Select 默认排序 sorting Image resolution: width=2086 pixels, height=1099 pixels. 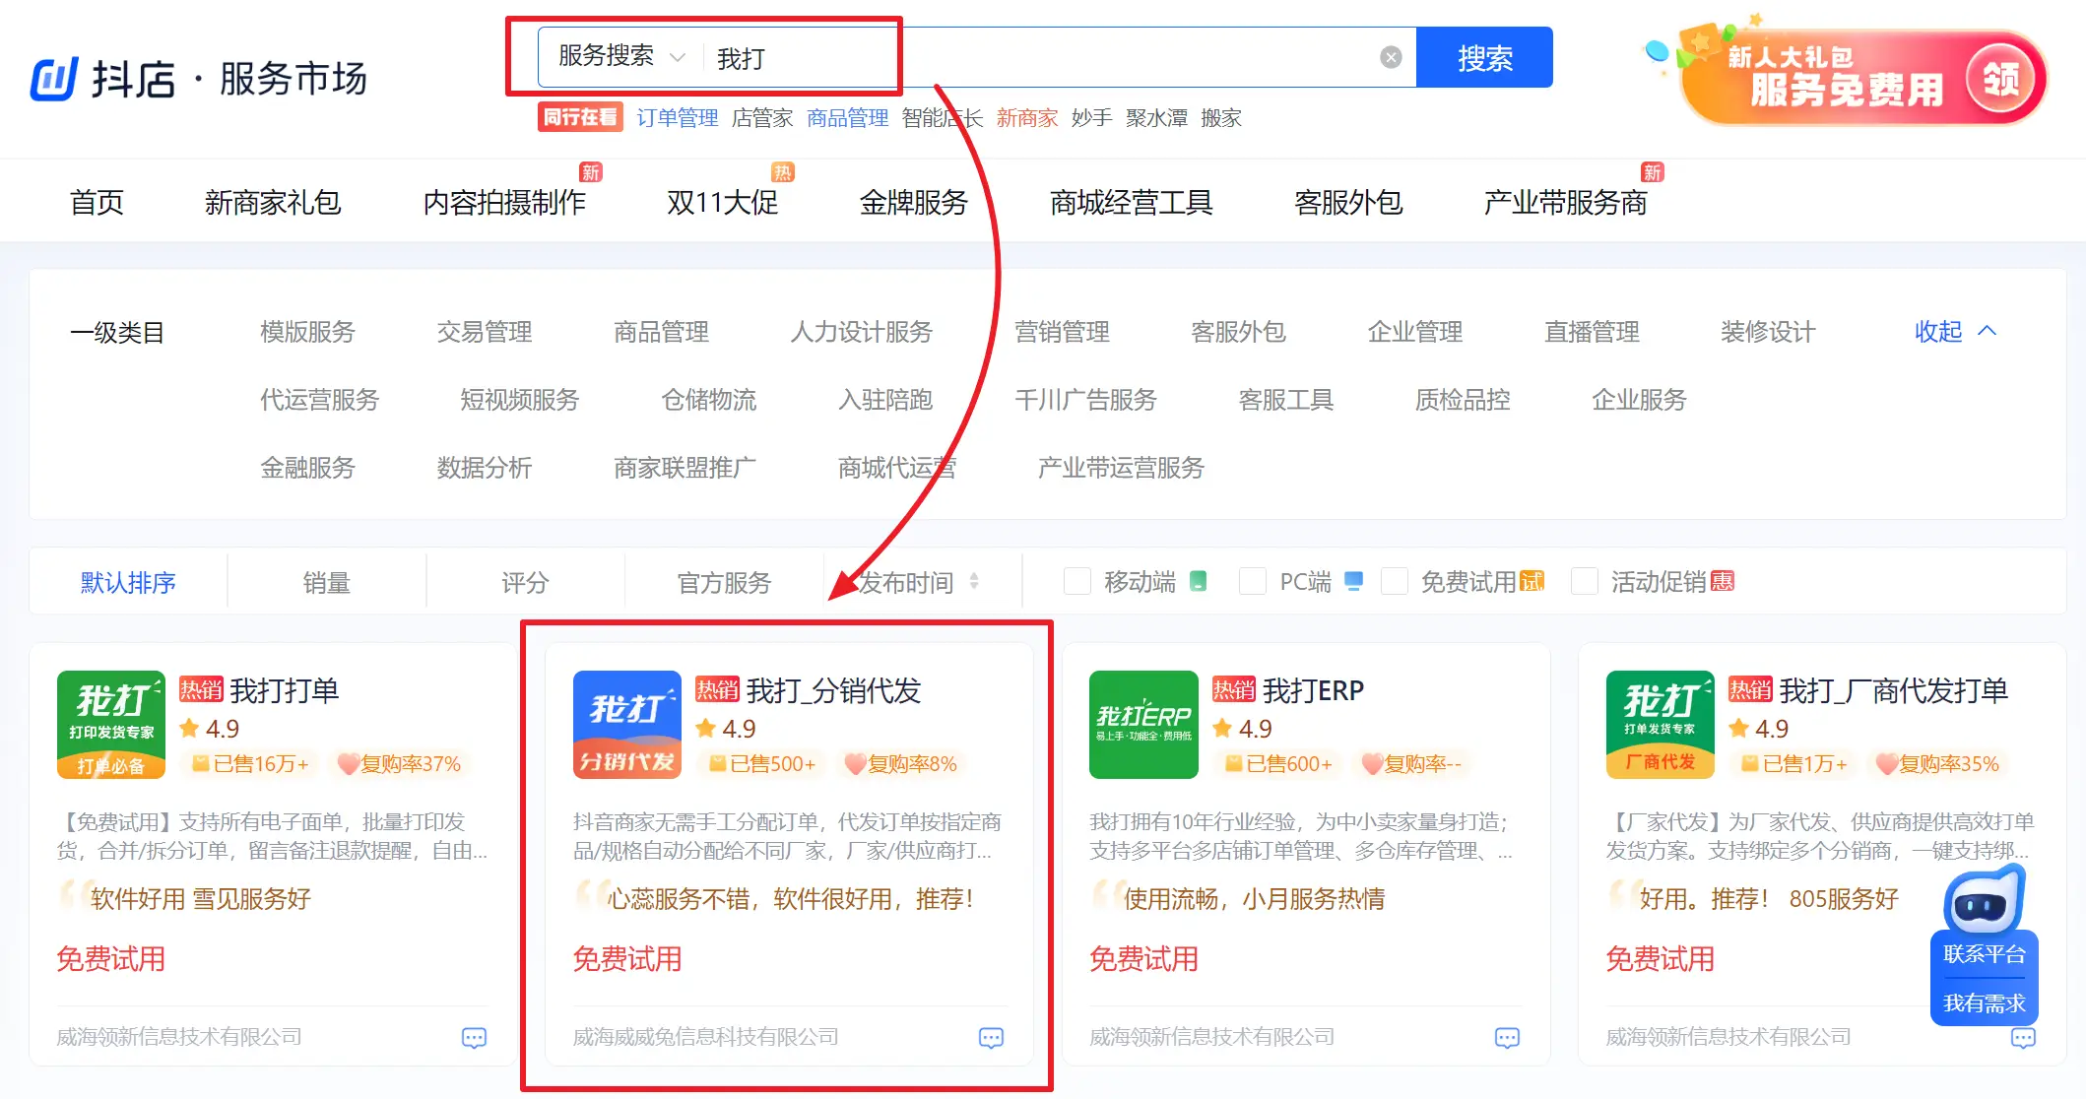click(x=128, y=582)
